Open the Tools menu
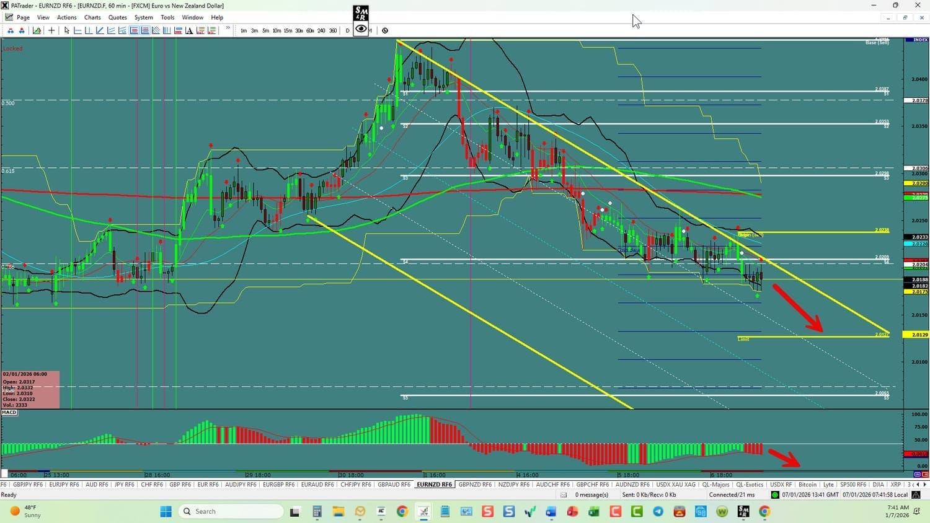930x523 pixels. click(x=167, y=17)
